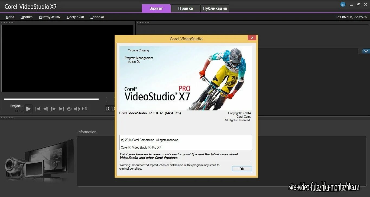
Task: Click the blue globe icon in title bar
Action: point(343,4)
